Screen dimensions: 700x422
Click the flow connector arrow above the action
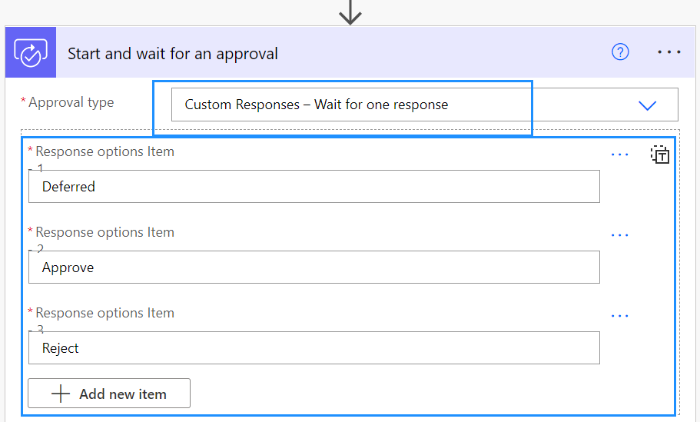[x=350, y=12]
